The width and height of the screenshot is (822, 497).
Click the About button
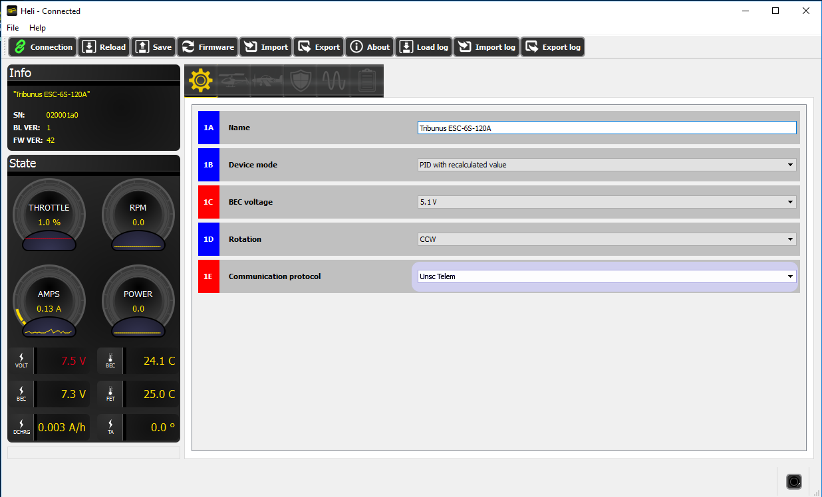pyautogui.click(x=370, y=47)
